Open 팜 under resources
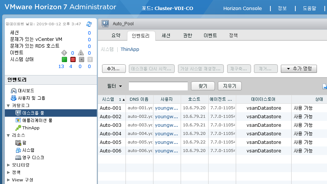Screen dimensions: 327x184 click(x=21, y=143)
